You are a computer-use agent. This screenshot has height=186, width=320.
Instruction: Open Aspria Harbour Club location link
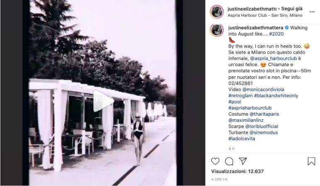click(x=265, y=15)
